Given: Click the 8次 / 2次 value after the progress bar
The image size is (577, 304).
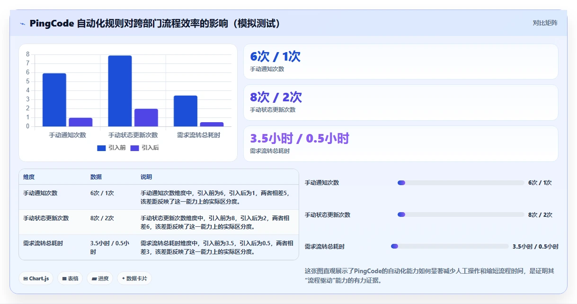Looking at the screenshot, I should pyautogui.click(x=540, y=215).
